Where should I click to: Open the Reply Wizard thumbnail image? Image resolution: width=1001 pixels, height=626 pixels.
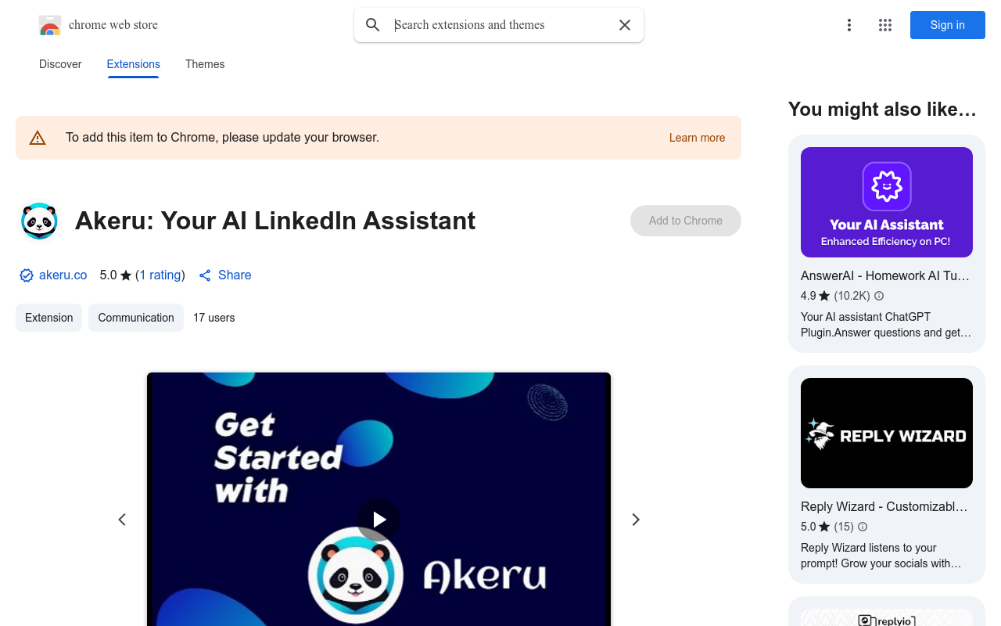coord(887,434)
